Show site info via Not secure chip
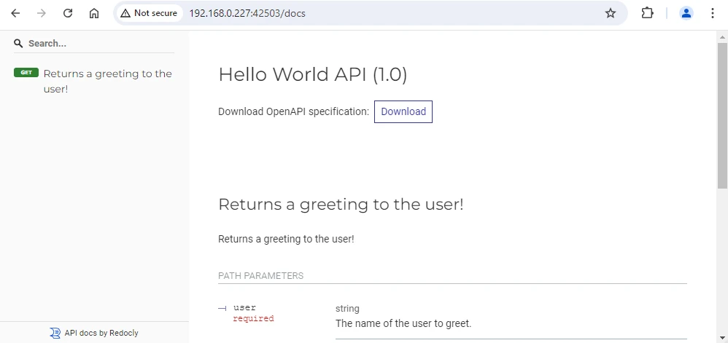 tap(150, 13)
